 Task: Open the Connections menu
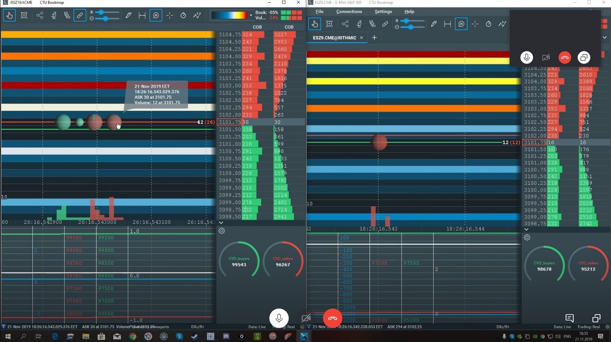[349, 12]
